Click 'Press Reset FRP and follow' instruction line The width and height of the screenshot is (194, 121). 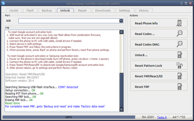pos(39,47)
